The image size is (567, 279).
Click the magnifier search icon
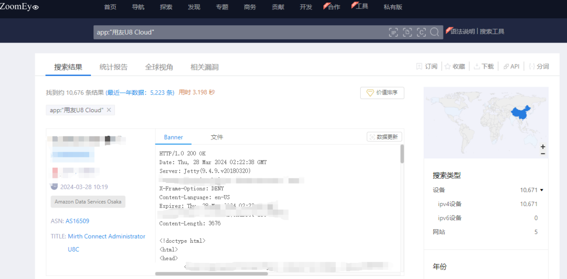(434, 32)
